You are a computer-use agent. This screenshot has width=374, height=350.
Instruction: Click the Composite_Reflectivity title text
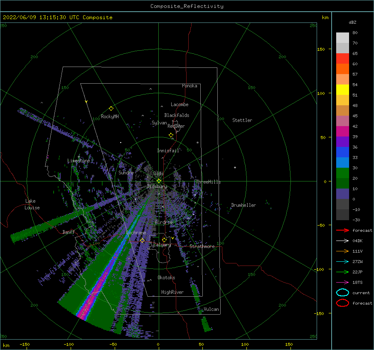point(187,6)
